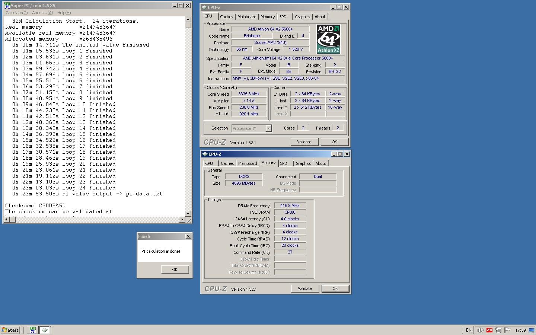536x335 pixels.
Task: Click the Command Rate 2T field
Action: [x=290, y=252]
